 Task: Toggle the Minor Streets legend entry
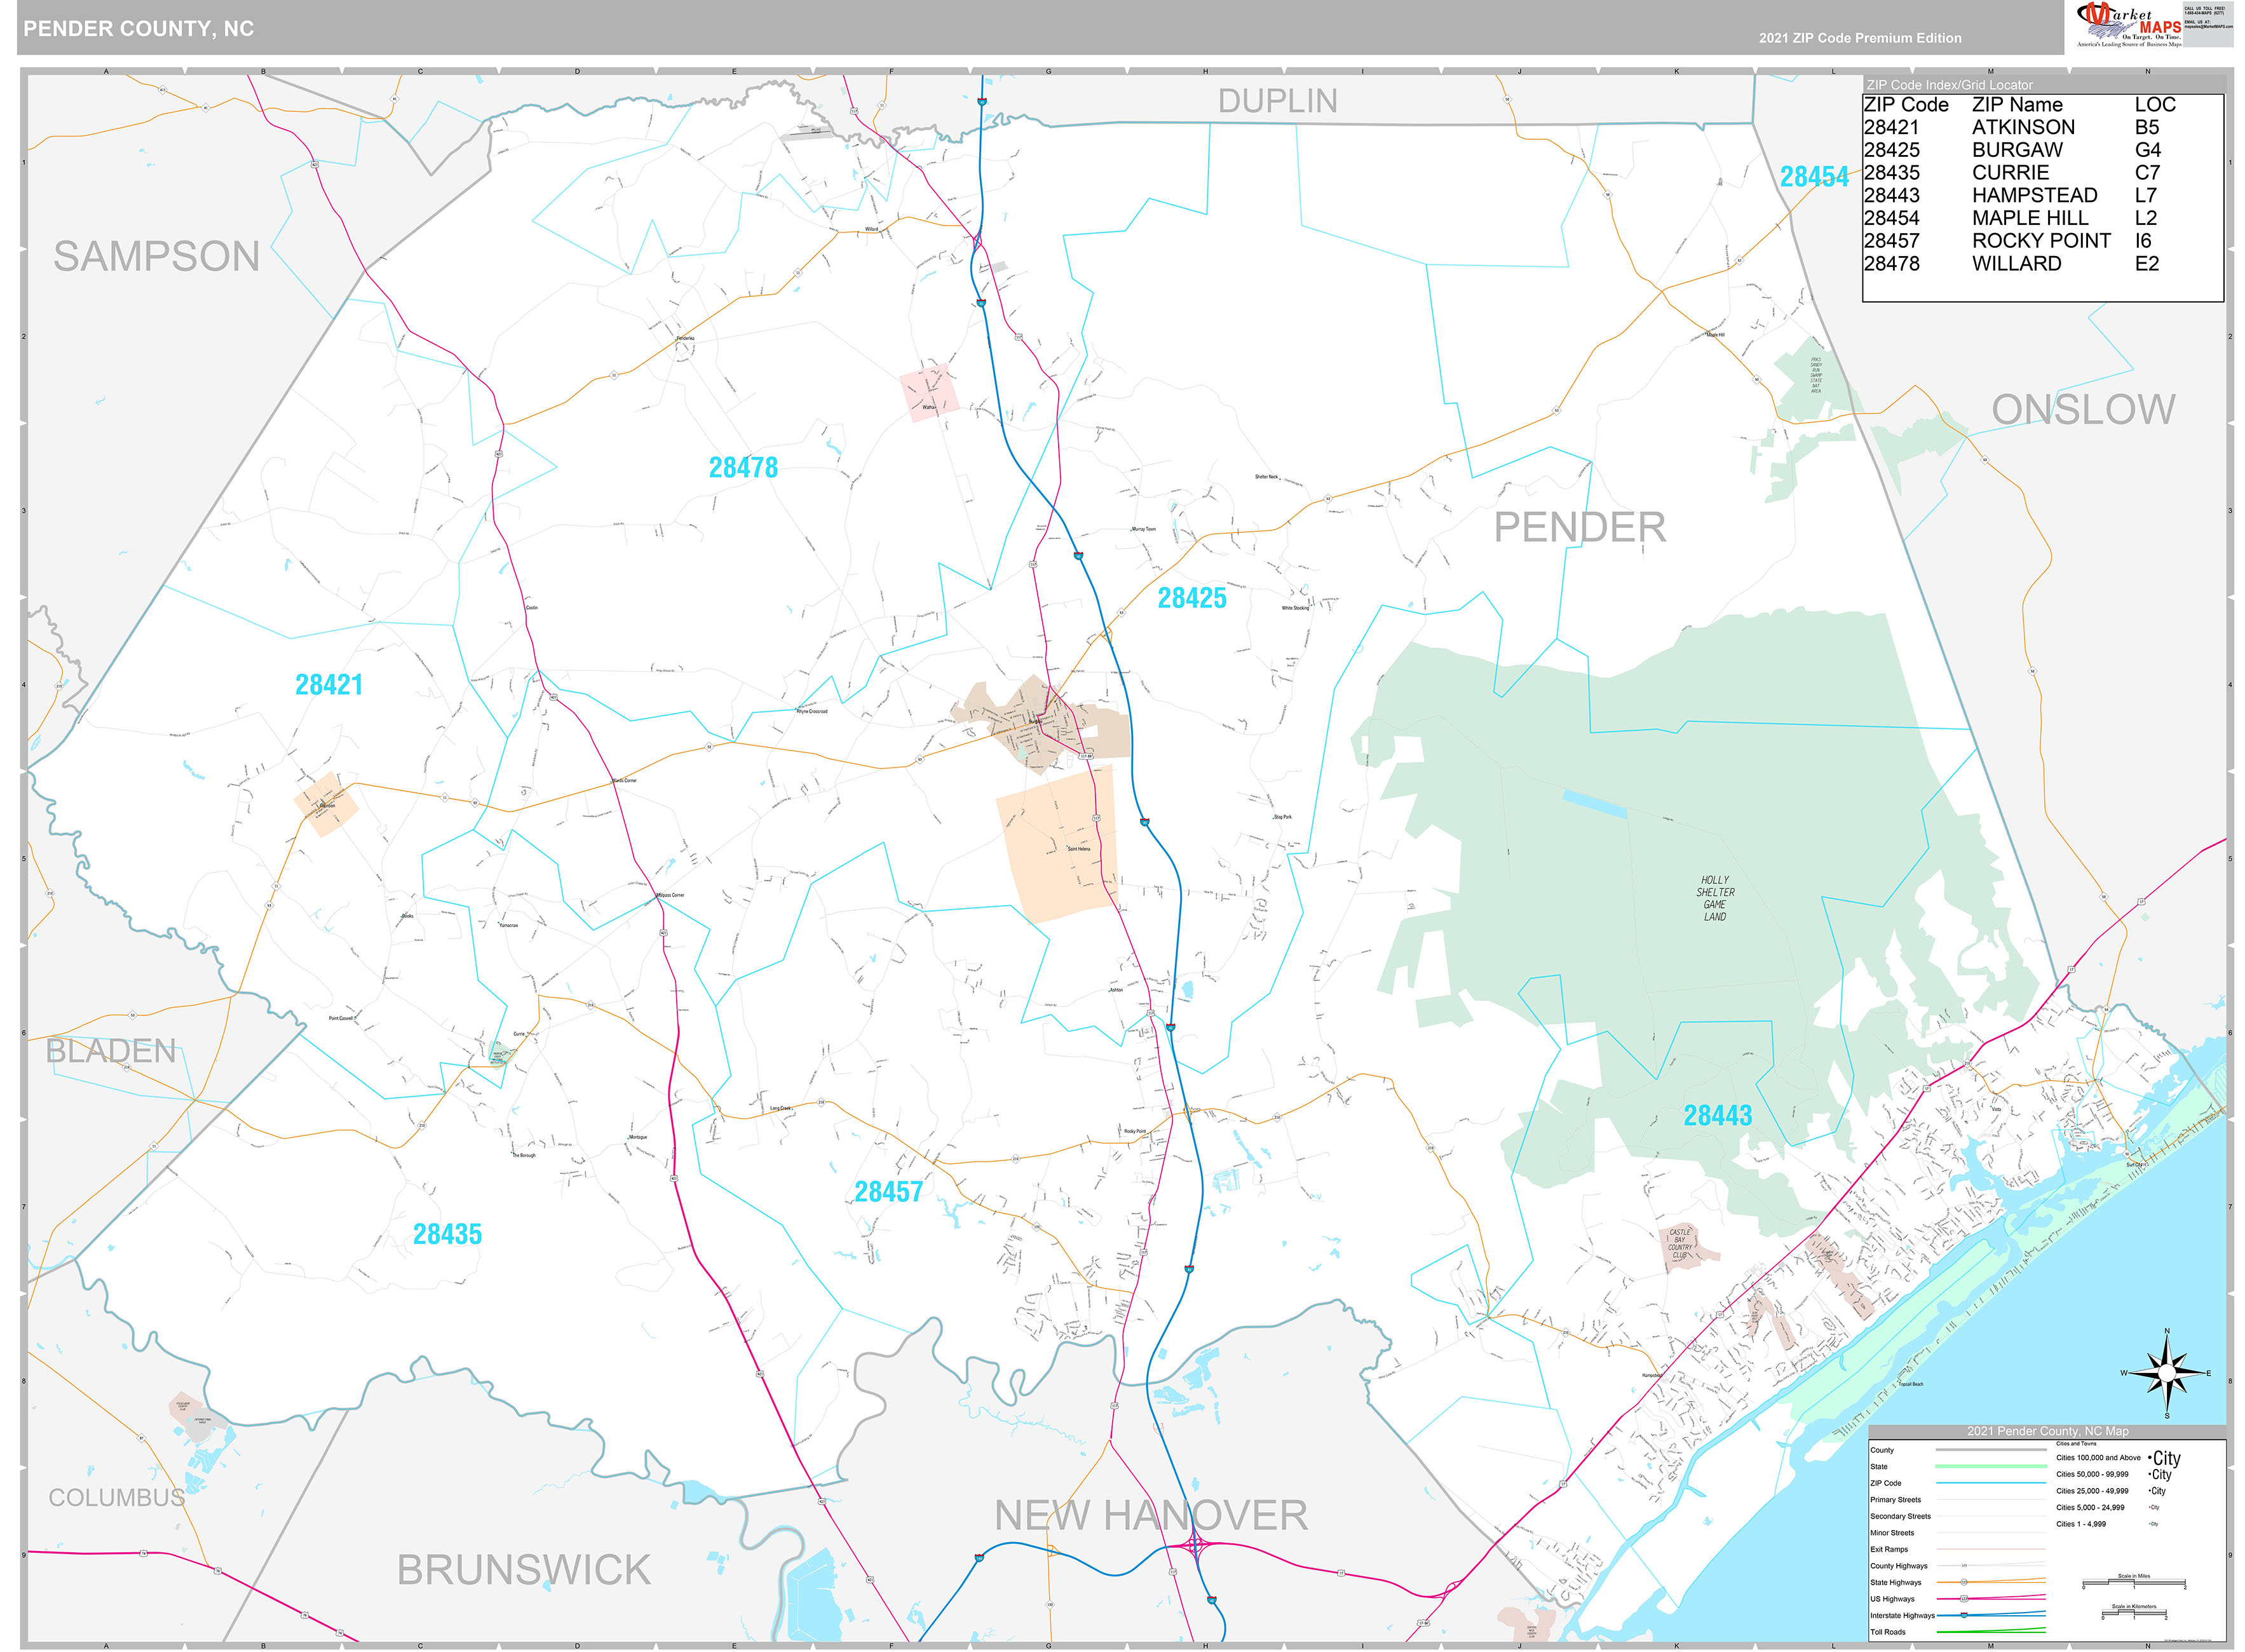[1992, 1533]
